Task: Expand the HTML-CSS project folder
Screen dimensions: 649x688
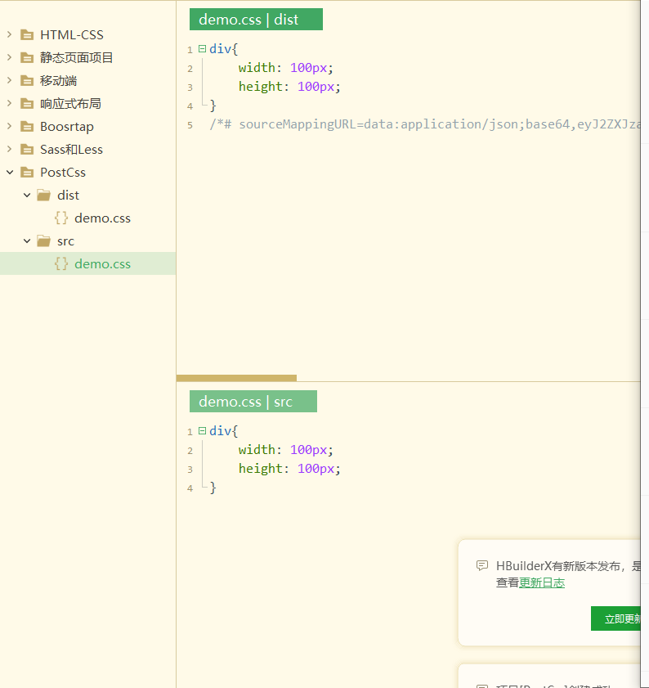Action: coord(10,34)
